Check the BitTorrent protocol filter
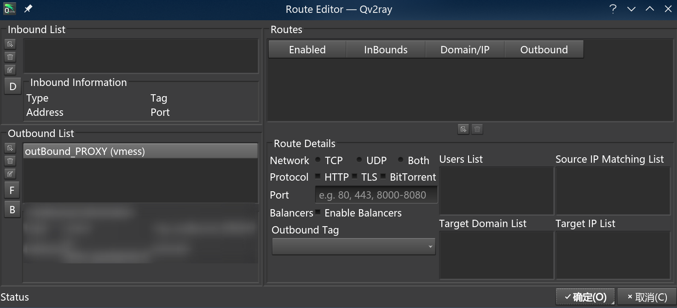Image resolution: width=677 pixels, height=308 pixels. click(383, 177)
